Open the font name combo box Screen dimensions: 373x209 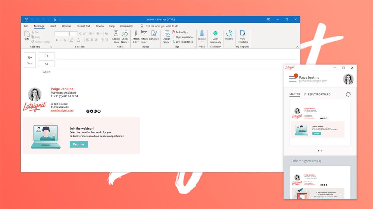click(62, 34)
